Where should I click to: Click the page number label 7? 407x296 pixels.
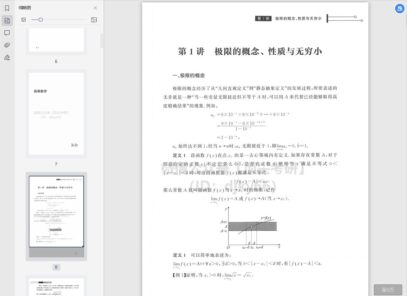tap(56, 164)
